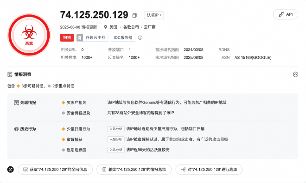Click the ASN value AS 15169(GOOGLE)
Screen dimensions: 306x183
point(253,58)
